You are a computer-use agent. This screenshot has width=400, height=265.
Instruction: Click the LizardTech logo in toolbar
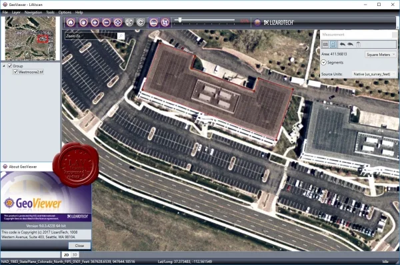tap(279, 23)
